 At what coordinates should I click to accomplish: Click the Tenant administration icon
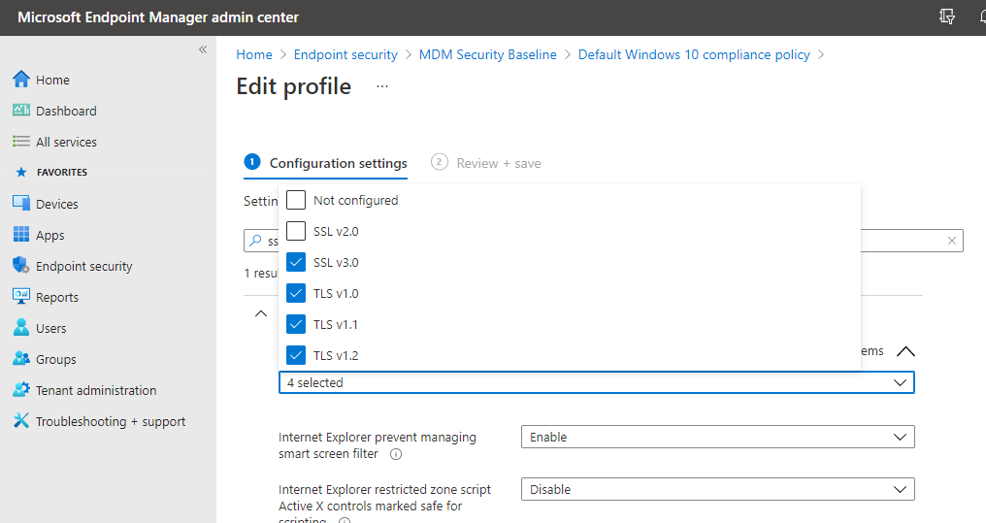(21, 390)
